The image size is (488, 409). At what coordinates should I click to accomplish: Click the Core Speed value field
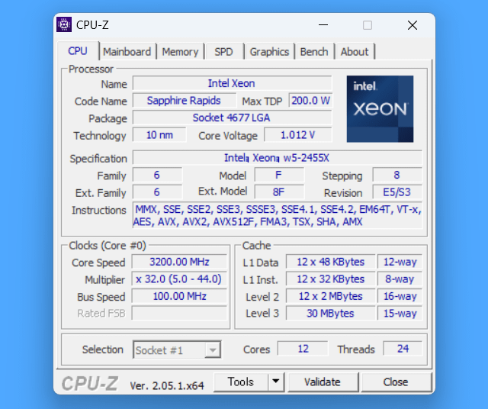(180, 262)
